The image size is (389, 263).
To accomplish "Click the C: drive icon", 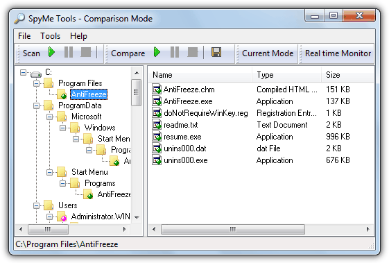I will [36, 74].
